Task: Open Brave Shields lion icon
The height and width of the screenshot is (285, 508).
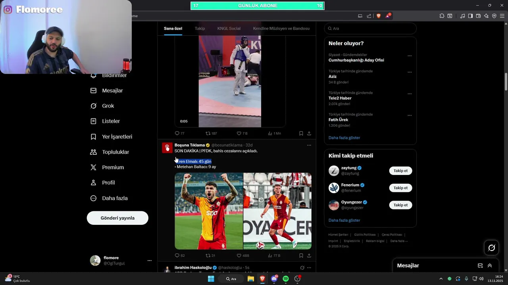Action: click(x=379, y=16)
